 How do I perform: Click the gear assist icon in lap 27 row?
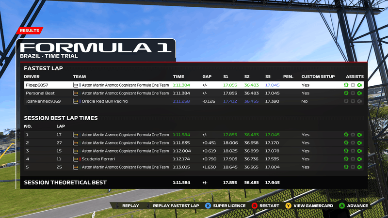point(353,143)
